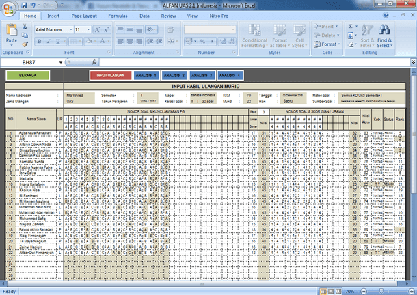Switch to the Insert ribbon tab
417x295 pixels.
(x=53, y=16)
